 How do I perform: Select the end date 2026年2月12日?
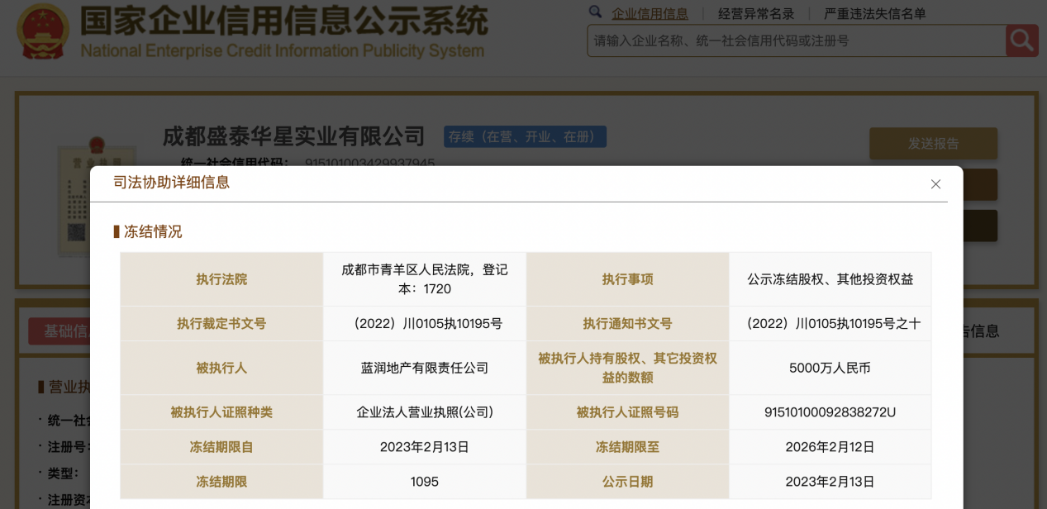pos(830,447)
